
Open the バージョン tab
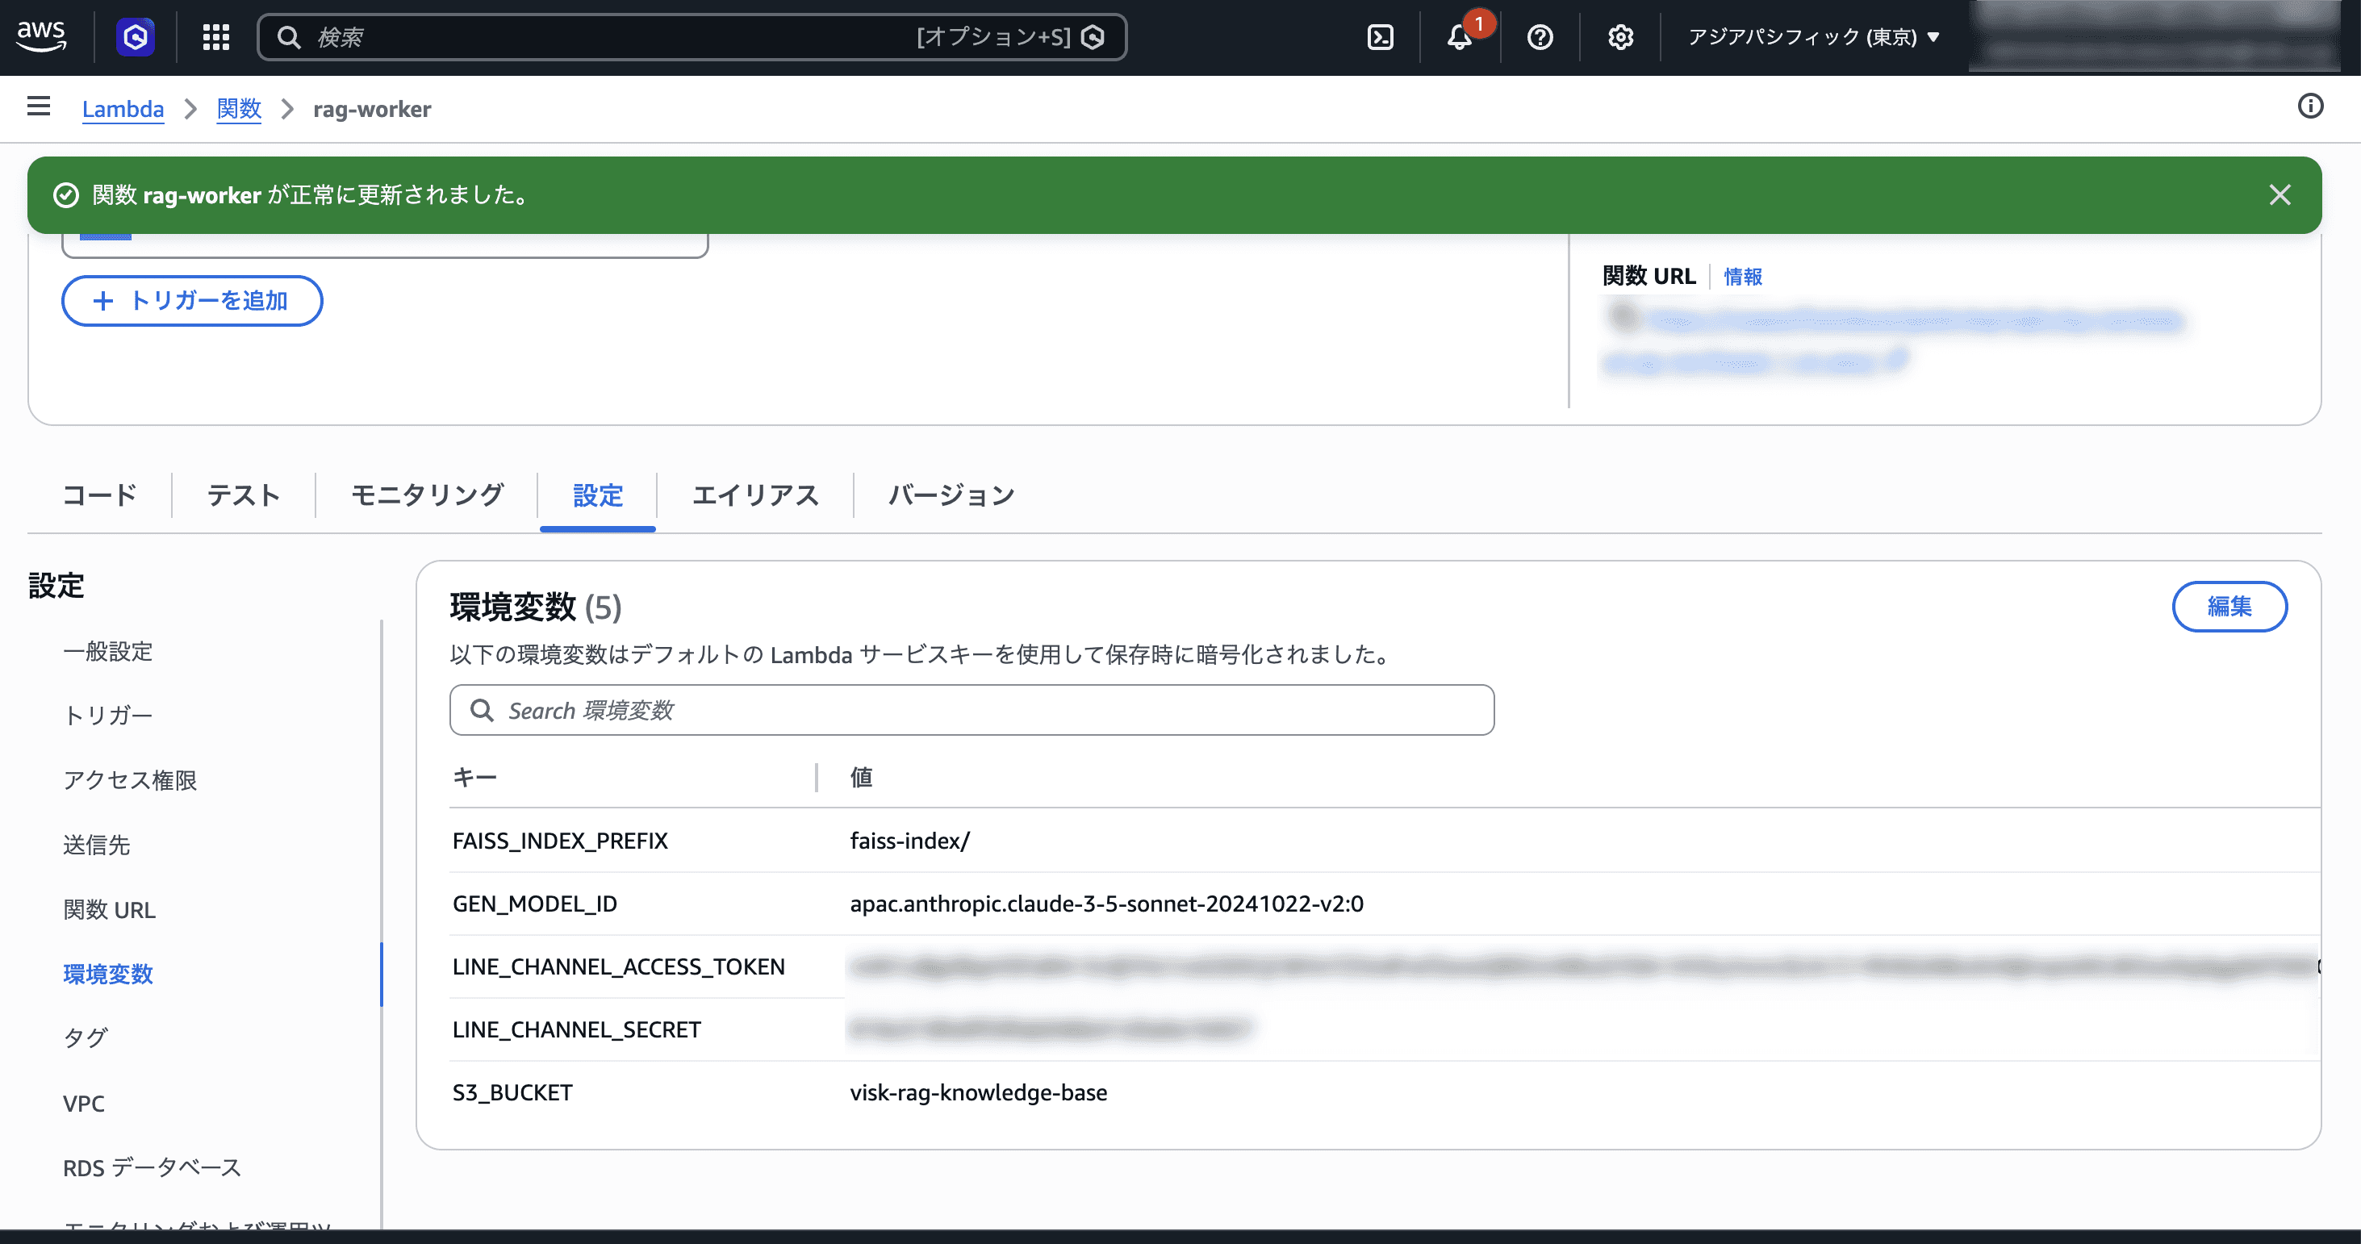click(951, 495)
